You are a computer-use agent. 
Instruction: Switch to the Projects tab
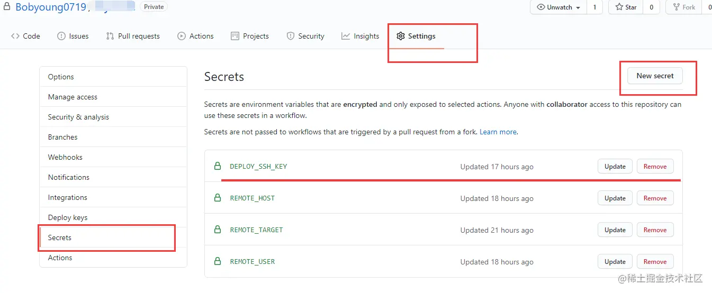(x=250, y=36)
